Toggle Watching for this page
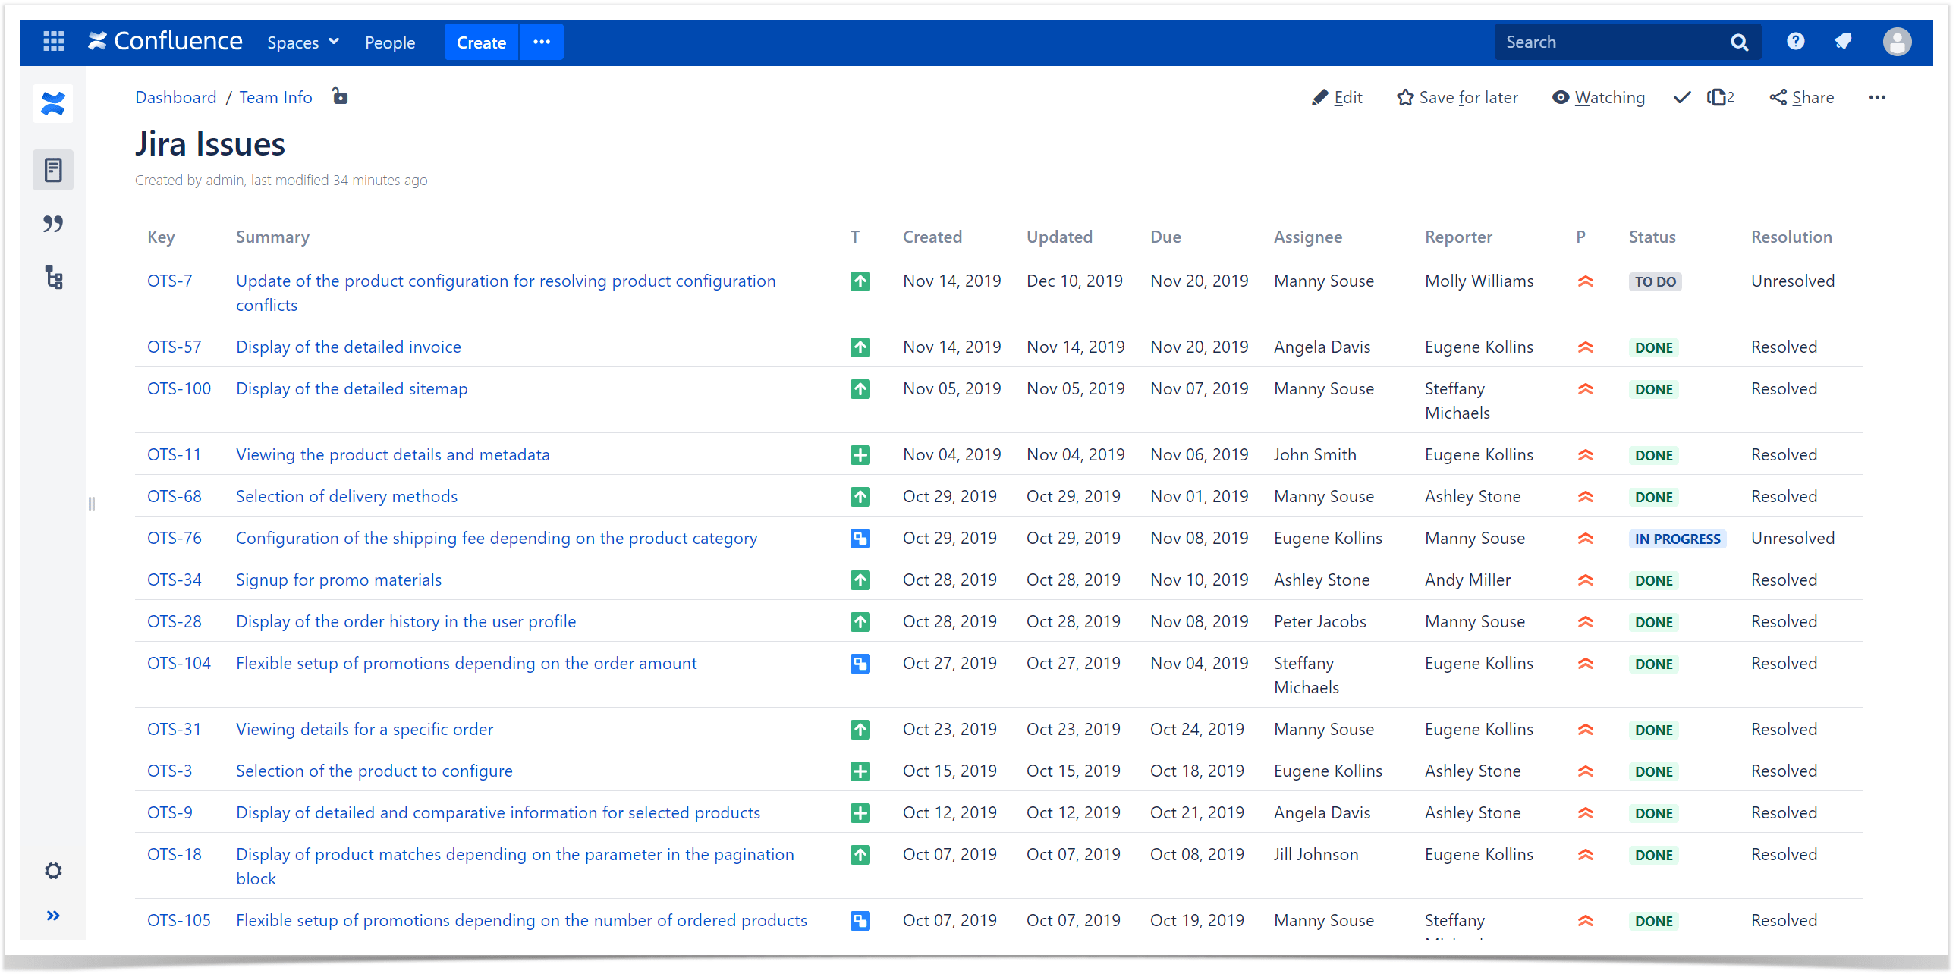Screen dimensions: 1959x977 point(1599,97)
